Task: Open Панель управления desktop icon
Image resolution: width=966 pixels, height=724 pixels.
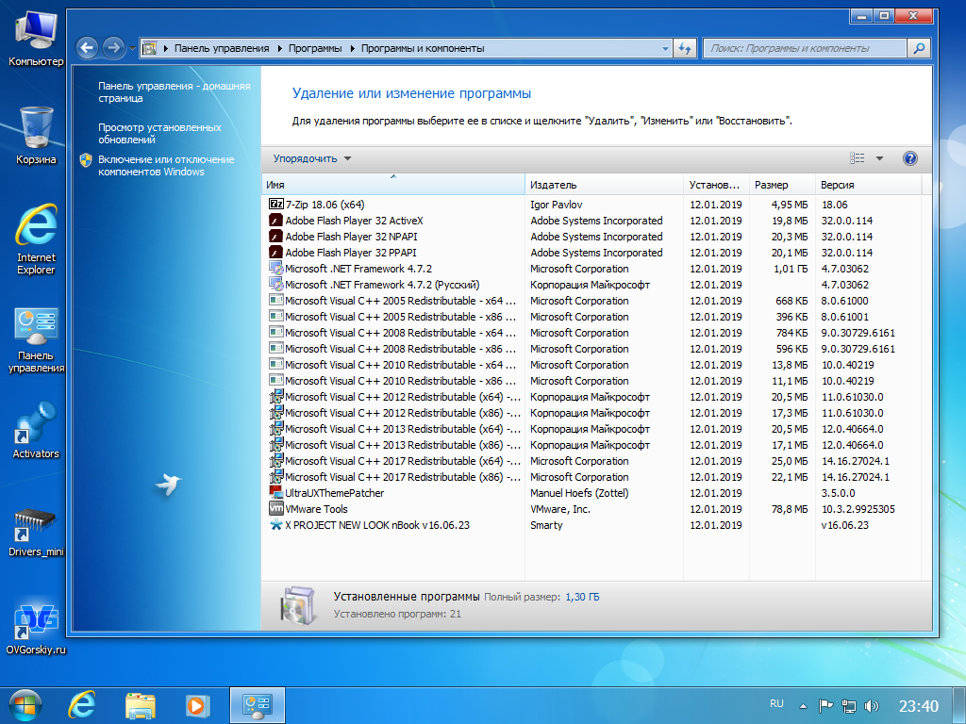Action: coord(36,339)
